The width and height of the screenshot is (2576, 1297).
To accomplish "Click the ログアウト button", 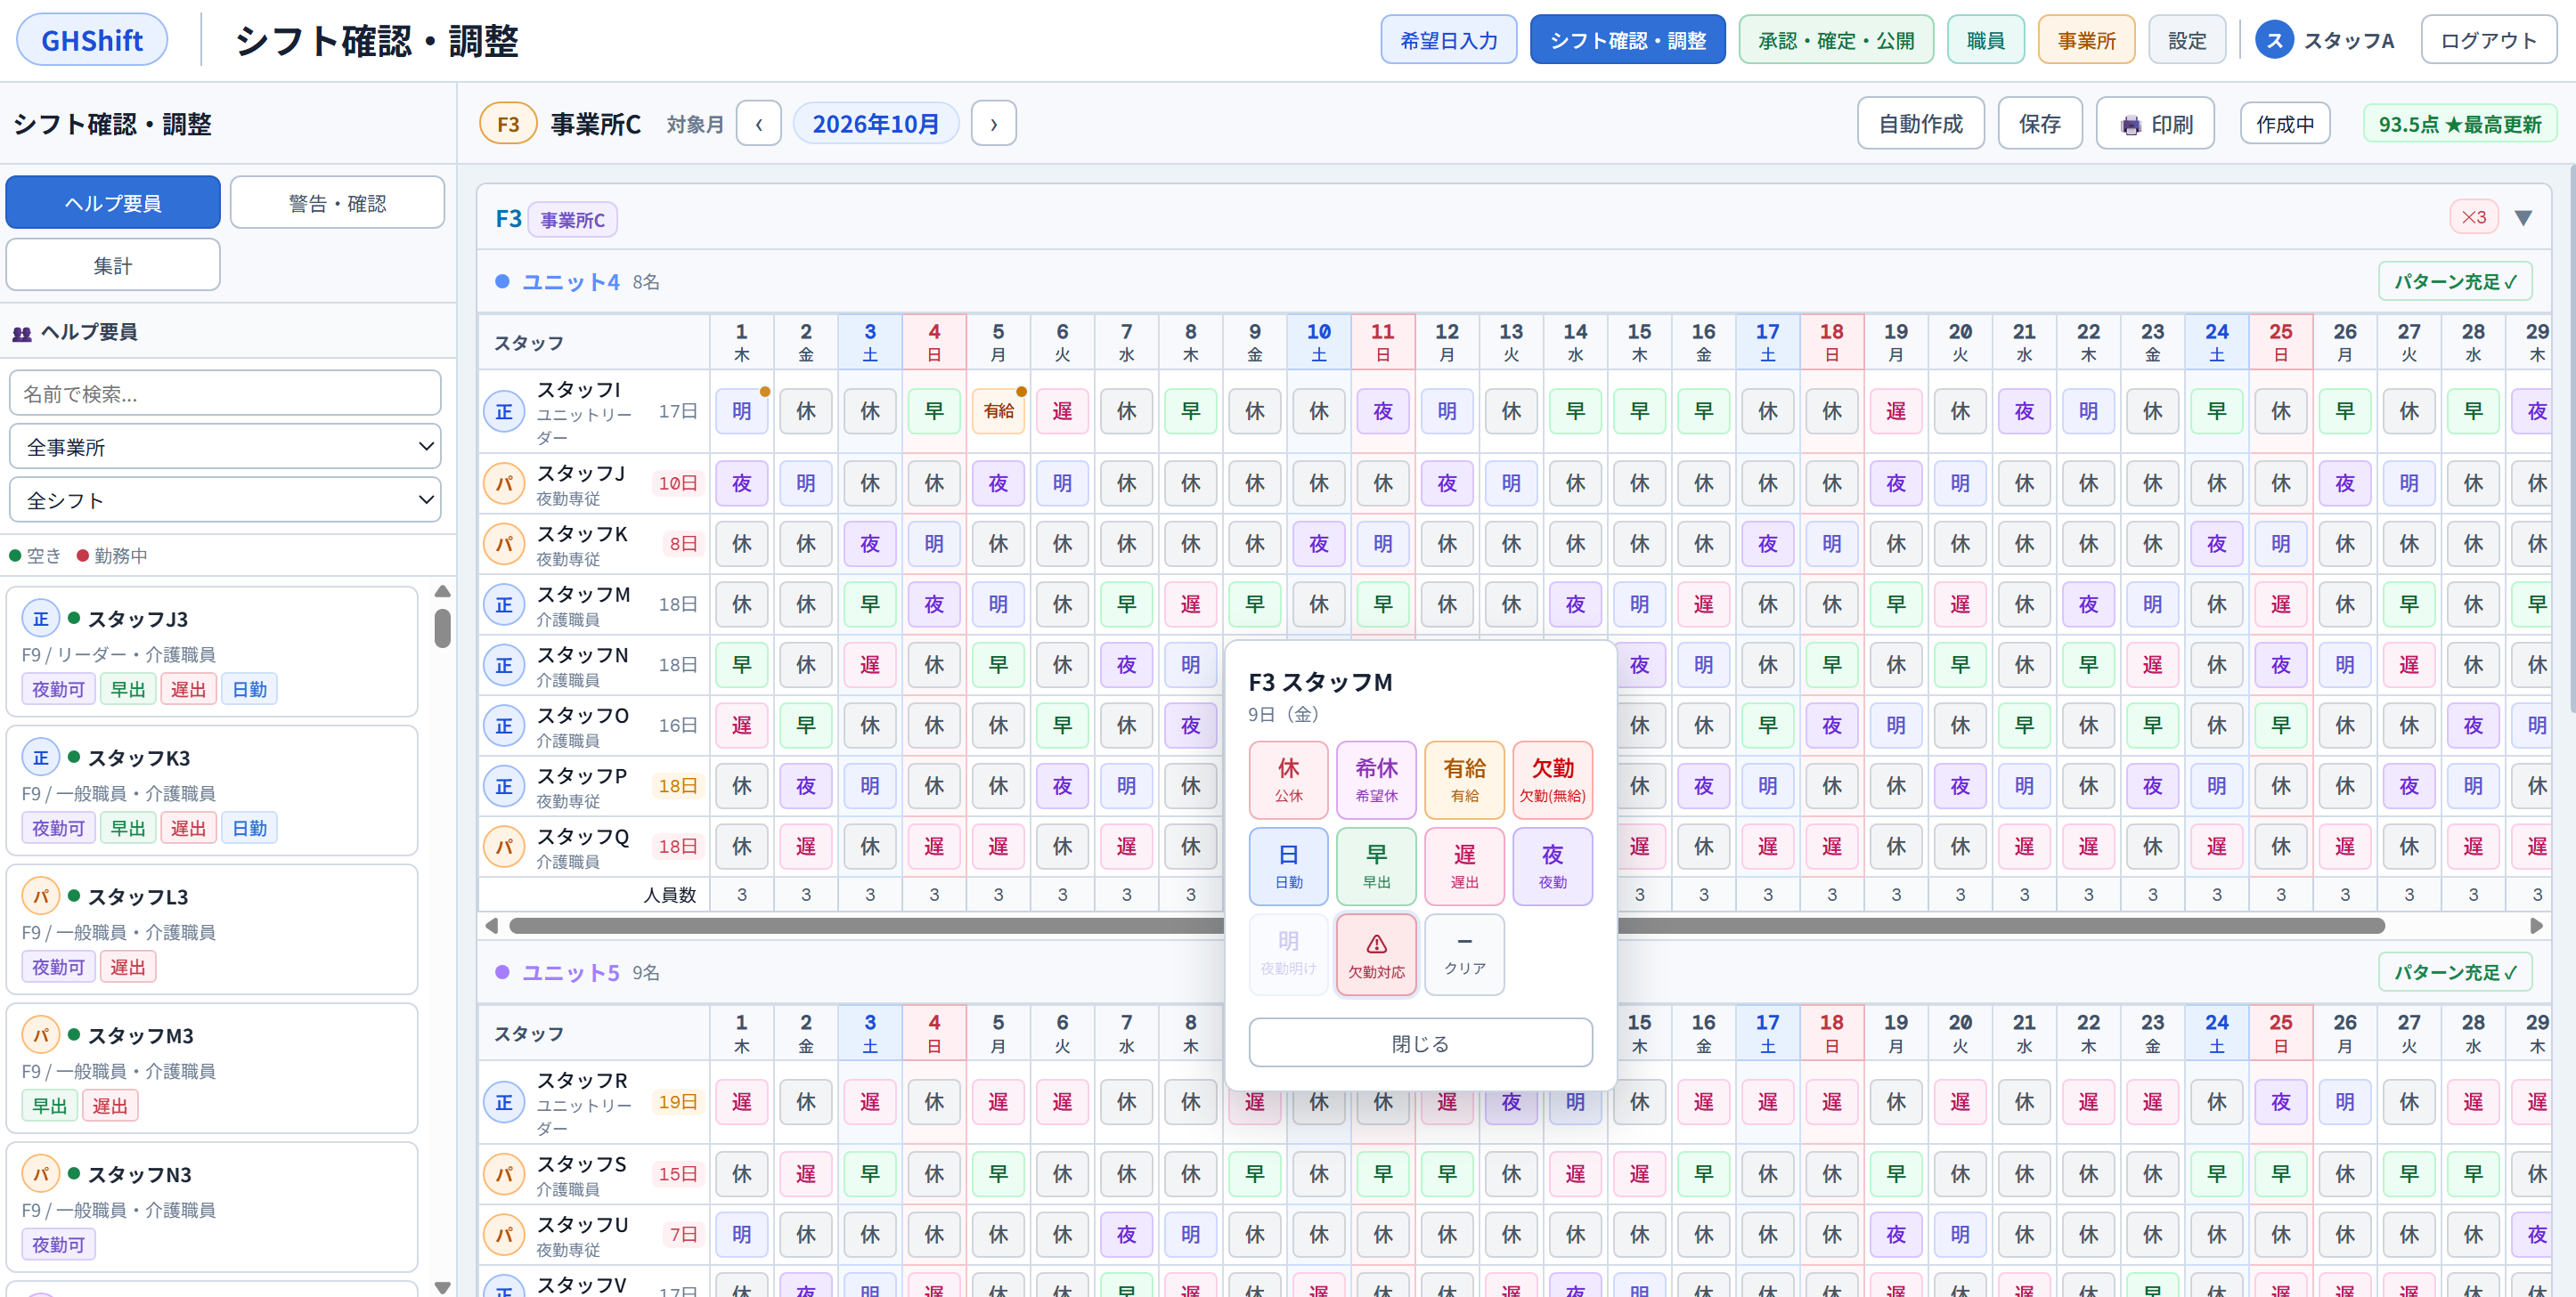I will tap(2488, 40).
